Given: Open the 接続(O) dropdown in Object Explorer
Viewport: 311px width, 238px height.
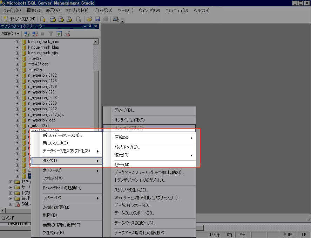Looking at the screenshot, I should click(x=11, y=34).
